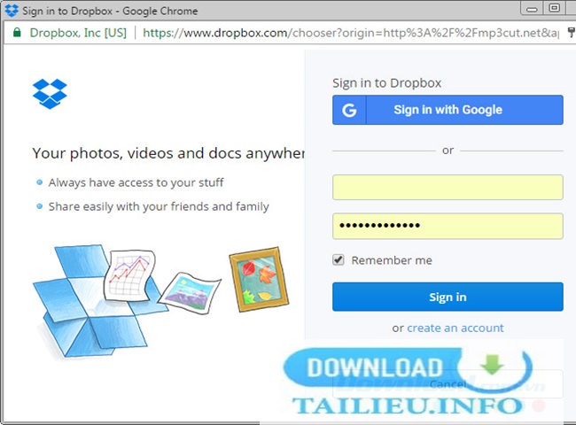Image resolution: width=576 pixels, height=425 pixels.
Task: Click the Sign in with Google button
Action: click(448, 110)
